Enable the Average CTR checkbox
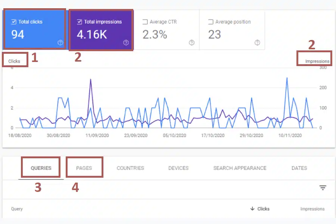This screenshot has height=224, width=336. (145, 22)
